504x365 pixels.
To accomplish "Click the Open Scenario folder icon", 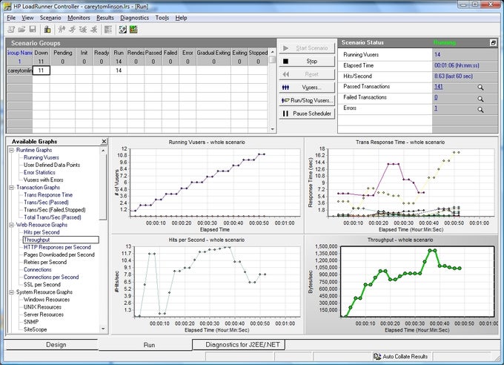I will [x=22, y=29].
